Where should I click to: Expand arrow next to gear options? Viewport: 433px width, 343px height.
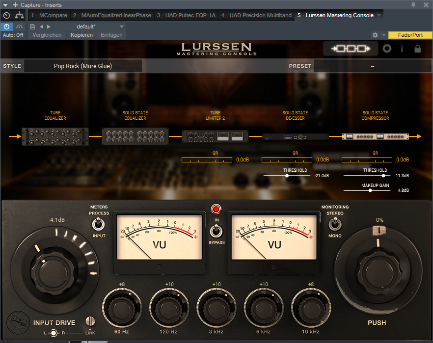[x=384, y=35]
